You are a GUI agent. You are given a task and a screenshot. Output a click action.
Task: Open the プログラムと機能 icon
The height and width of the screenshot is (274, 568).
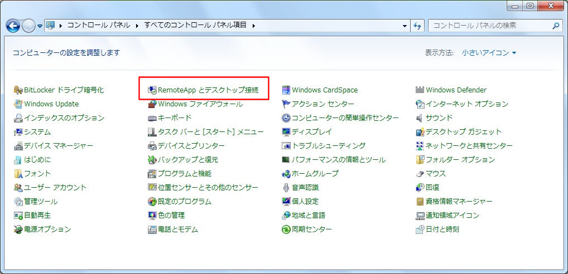(152, 174)
